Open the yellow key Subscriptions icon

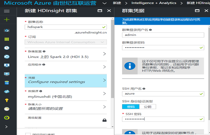point(7,100)
